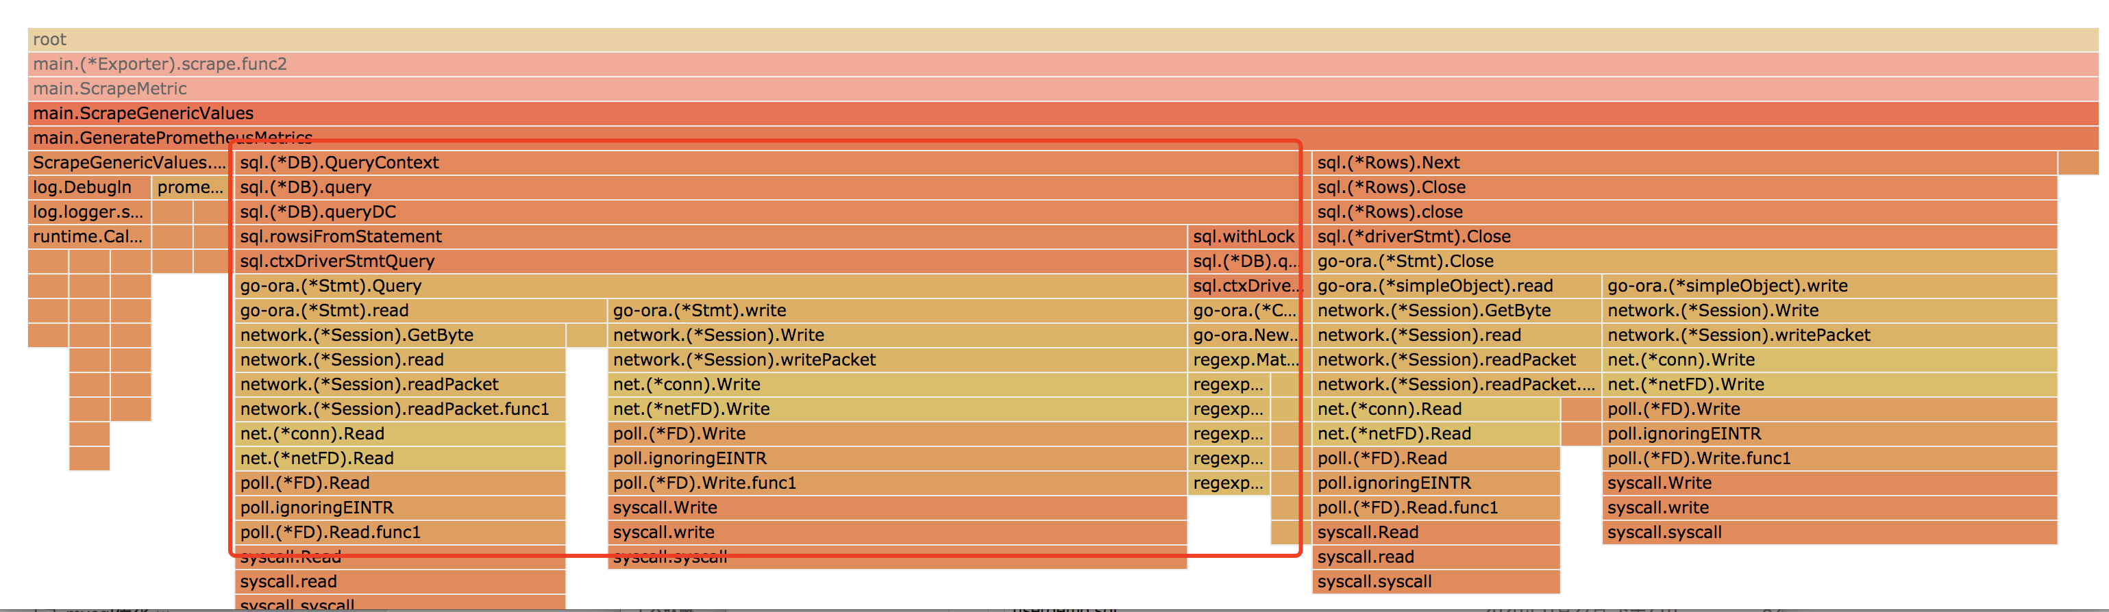Select the log.Debugln frame
The height and width of the screenshot is (612, 2109).
88,187
